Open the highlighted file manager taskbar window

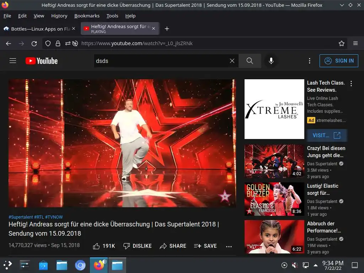click(117, 265)
